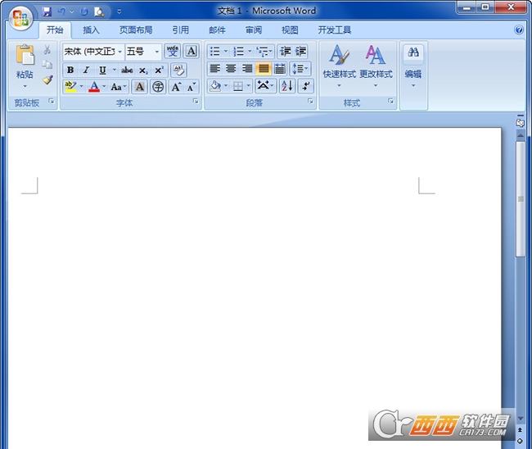Sort the selection using the A-Z icon
The width and height of the screenshot is (532, 449).
[x=287, y=86]
